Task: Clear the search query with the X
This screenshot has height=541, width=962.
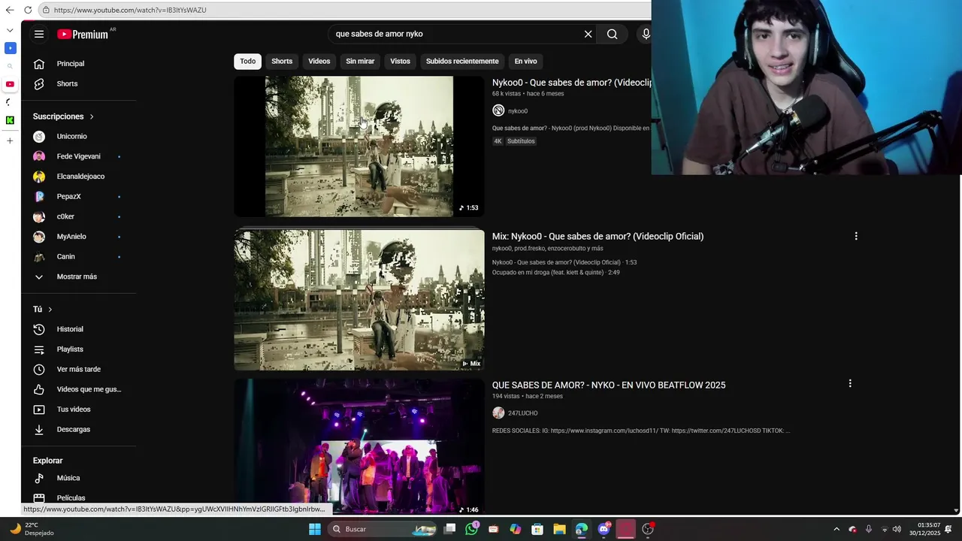Action: coord(588,34)
